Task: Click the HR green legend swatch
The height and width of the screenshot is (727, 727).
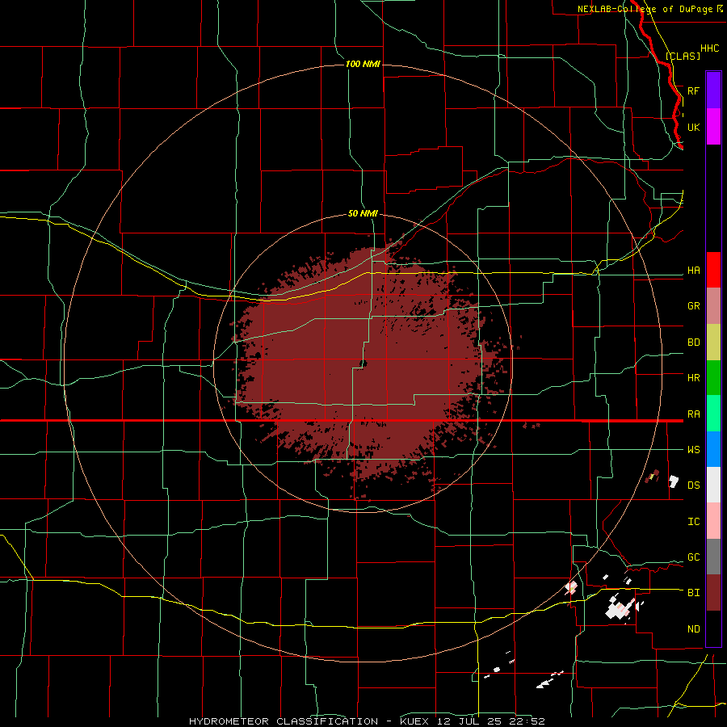Action: [713, 378]
